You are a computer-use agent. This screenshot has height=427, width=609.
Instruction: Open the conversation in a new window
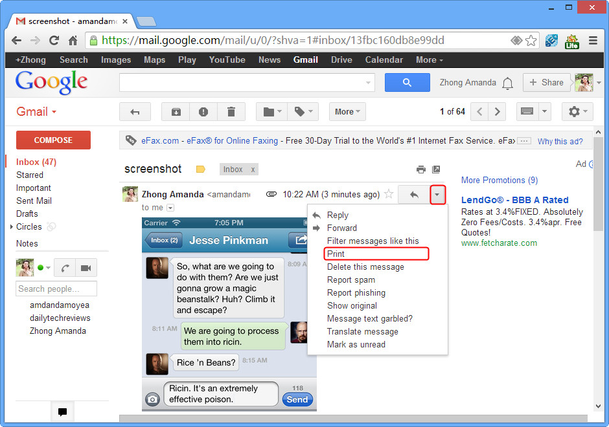tap(436, 170)
